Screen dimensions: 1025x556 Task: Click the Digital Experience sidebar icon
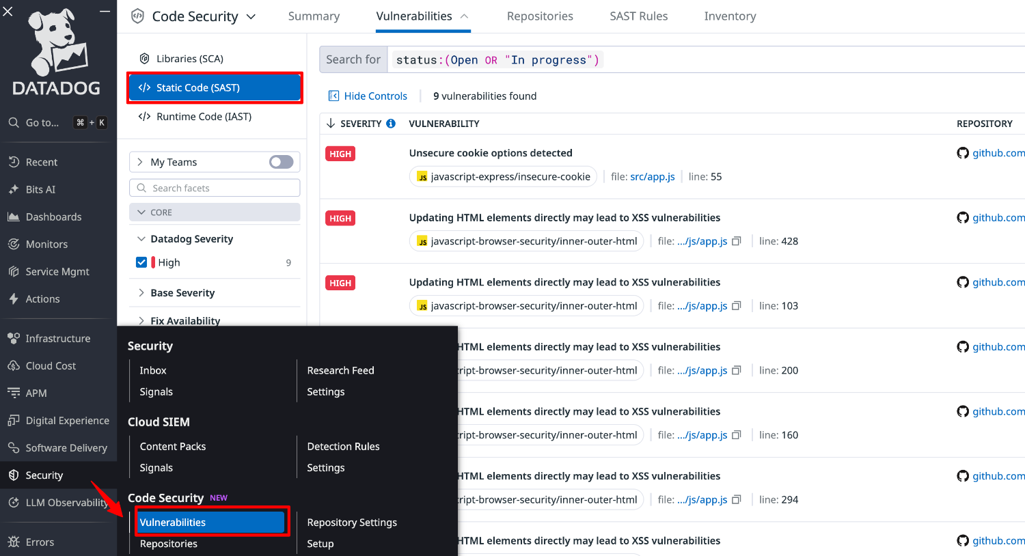(x=14, y=420)
